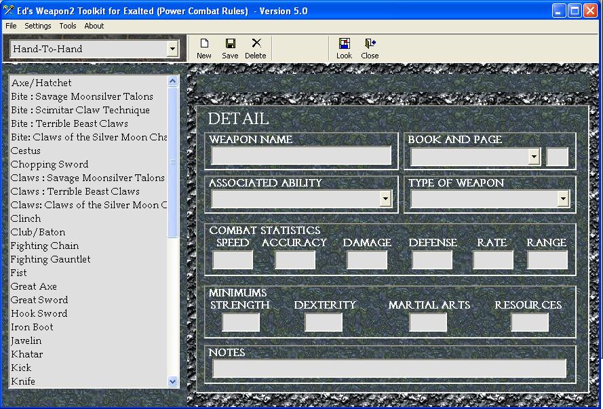Click the Rate value field
The width and height of the screenshot is (603, 409).
493,260
